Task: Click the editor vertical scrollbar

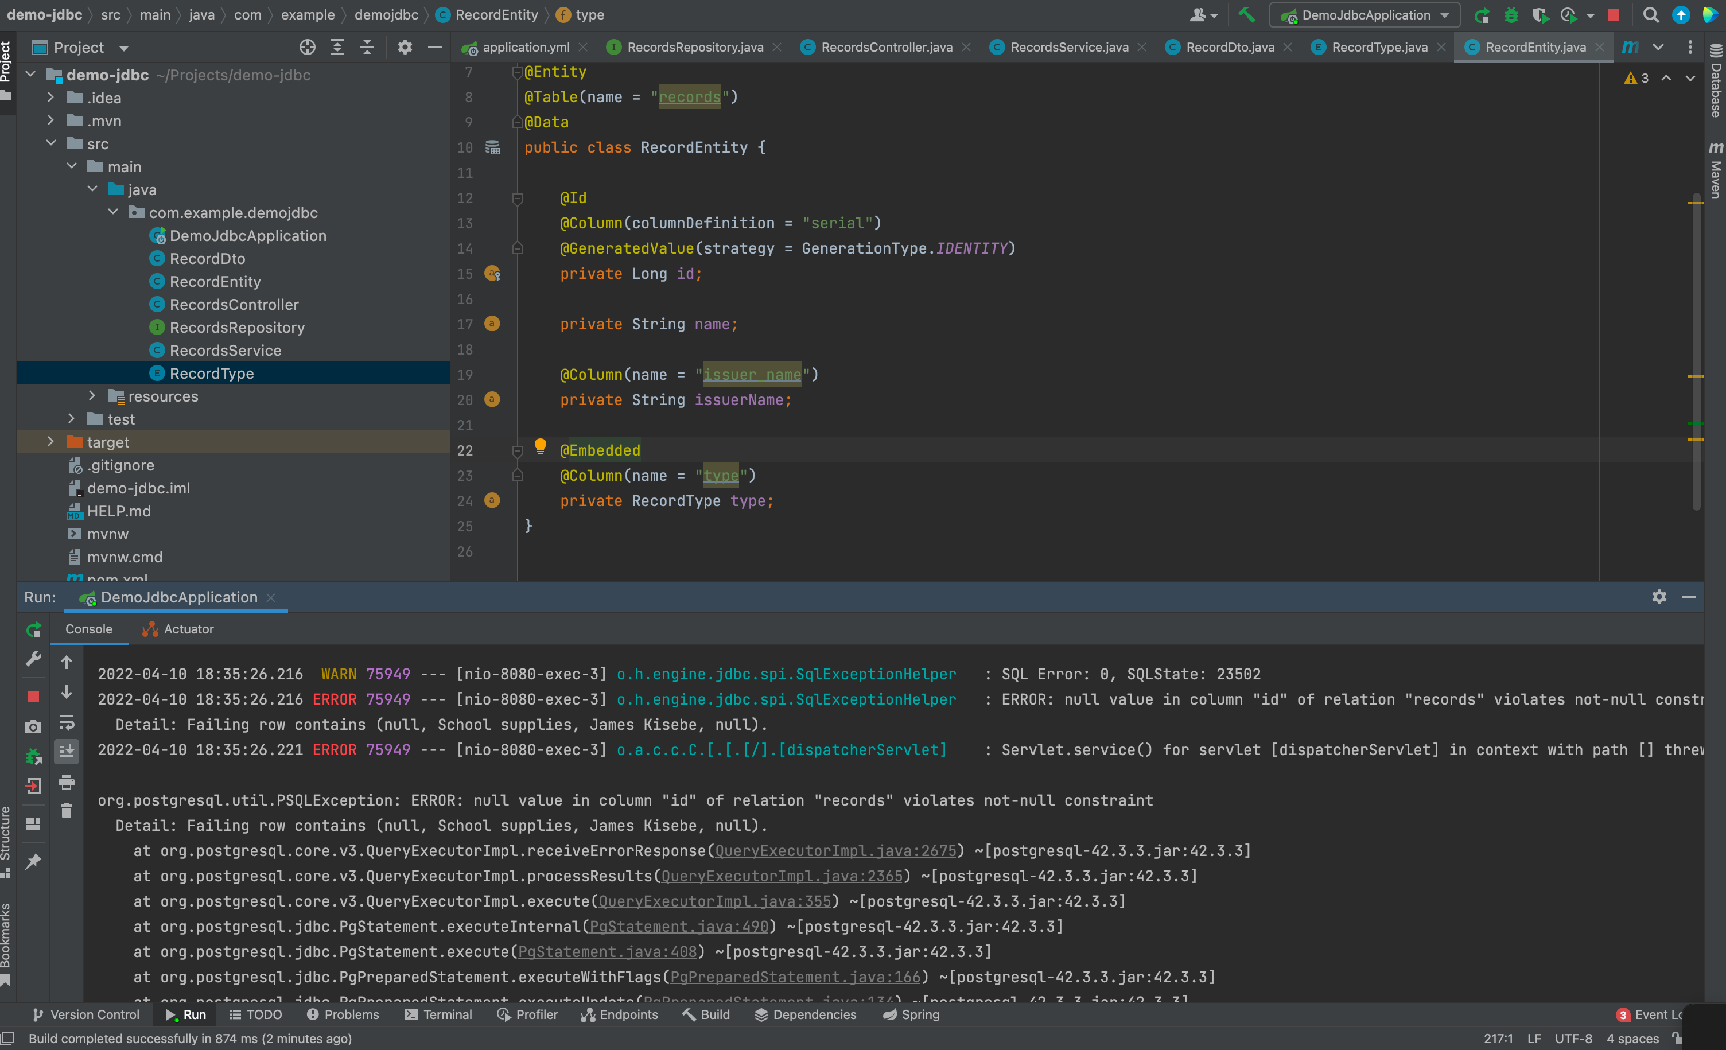Action: click(1696, 350)
